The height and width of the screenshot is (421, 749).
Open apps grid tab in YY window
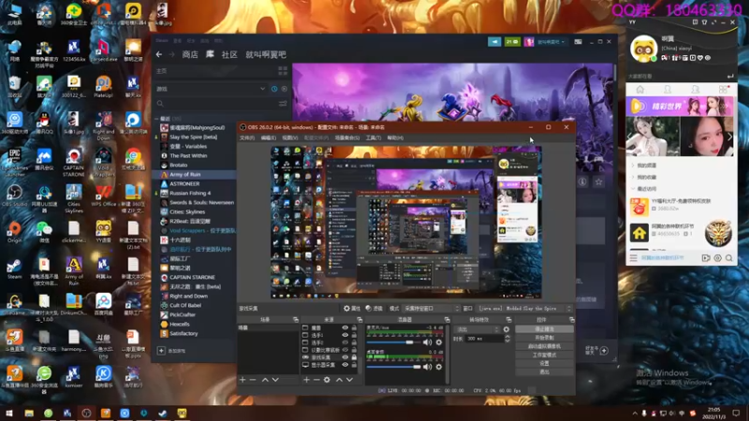click(x=723, y=90)
